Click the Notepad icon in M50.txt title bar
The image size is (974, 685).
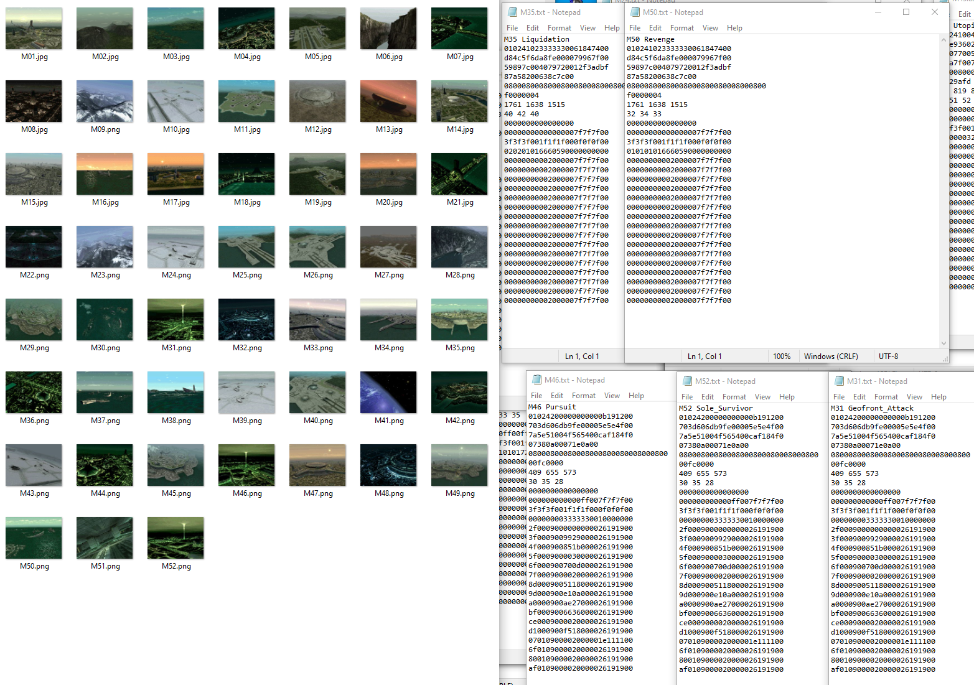(635, 12)
